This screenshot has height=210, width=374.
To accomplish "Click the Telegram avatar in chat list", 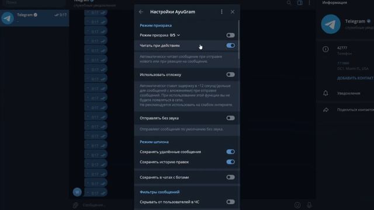I will 8,18.
